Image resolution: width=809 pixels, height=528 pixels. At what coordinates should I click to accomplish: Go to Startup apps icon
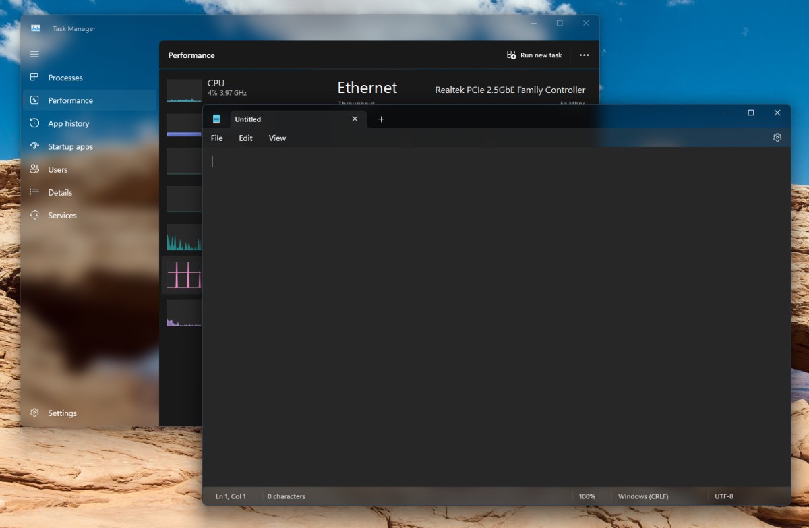coord(34,146)
